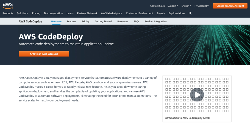
Task: Click the Automate code deployments tagline
Action: (x=66, y=44)
